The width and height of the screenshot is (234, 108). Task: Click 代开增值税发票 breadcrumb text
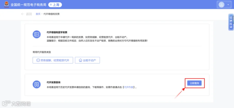coord(51,14)
